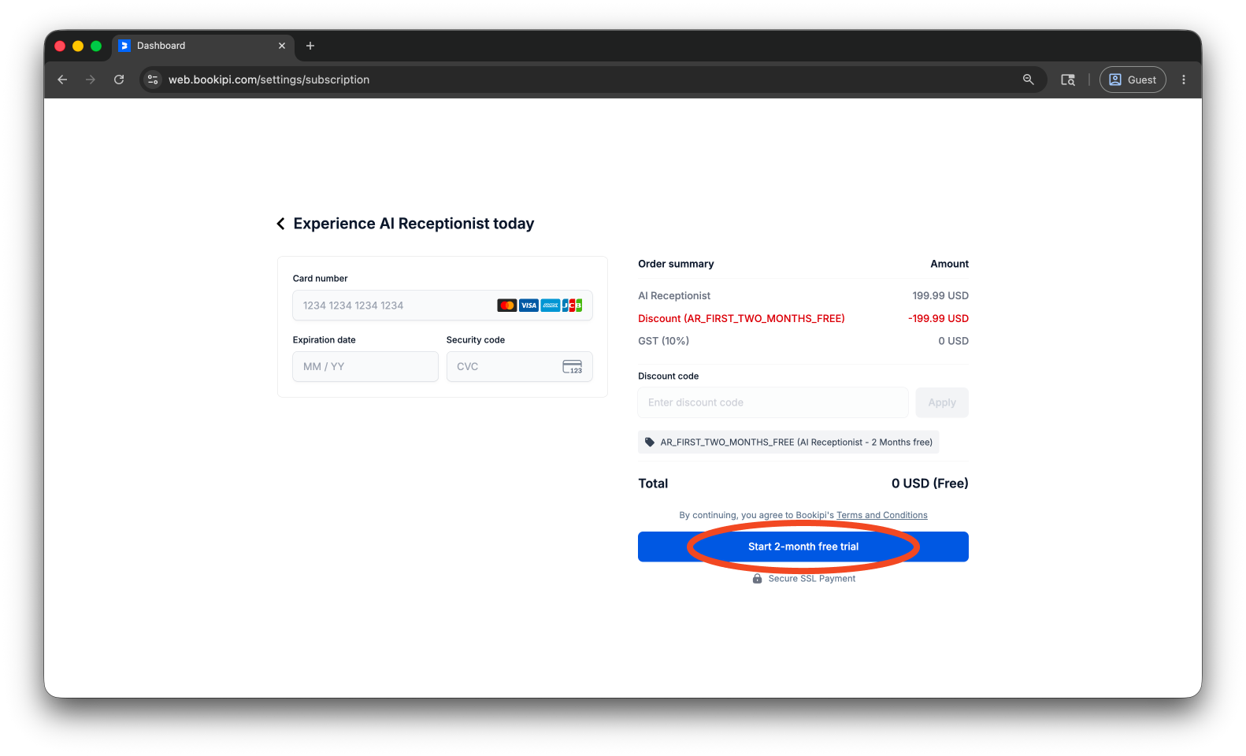Select the Dashboard browser tab
Image resolution: width=1246 pixels, height=756 pixels.
pyautogui.click(x=203, y=46)
